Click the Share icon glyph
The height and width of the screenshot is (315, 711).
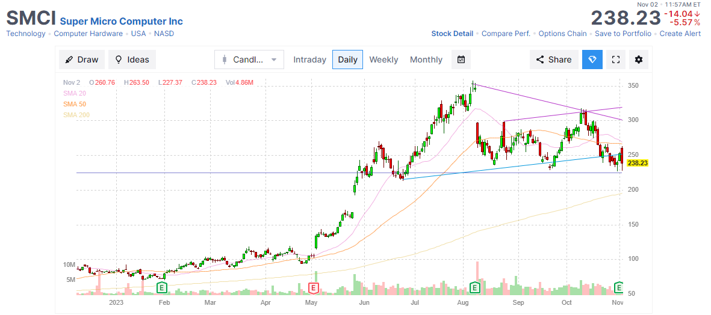(540, 60)
